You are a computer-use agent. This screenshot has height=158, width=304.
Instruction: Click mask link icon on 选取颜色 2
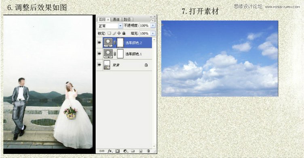[x=114, y=43]
